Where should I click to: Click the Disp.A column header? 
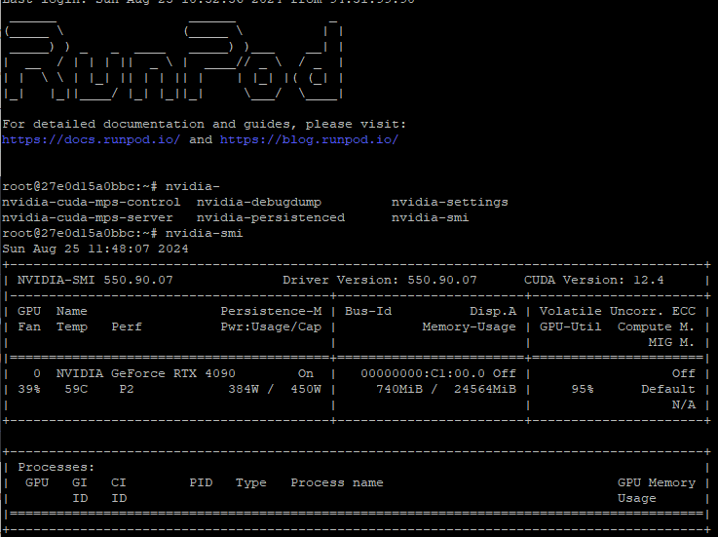tap(493, 311)
